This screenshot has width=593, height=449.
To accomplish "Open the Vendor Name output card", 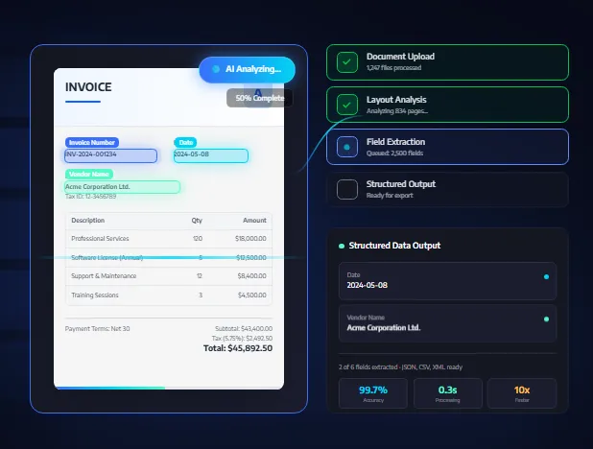I will [x=447, y=323].
